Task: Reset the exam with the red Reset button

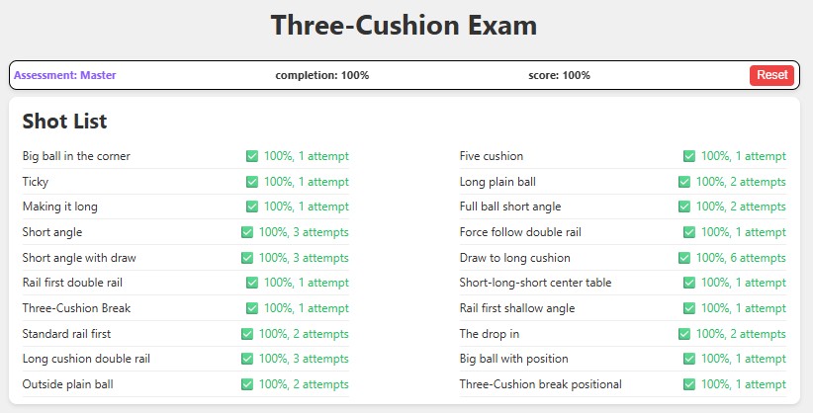Action: coord(771,75)
